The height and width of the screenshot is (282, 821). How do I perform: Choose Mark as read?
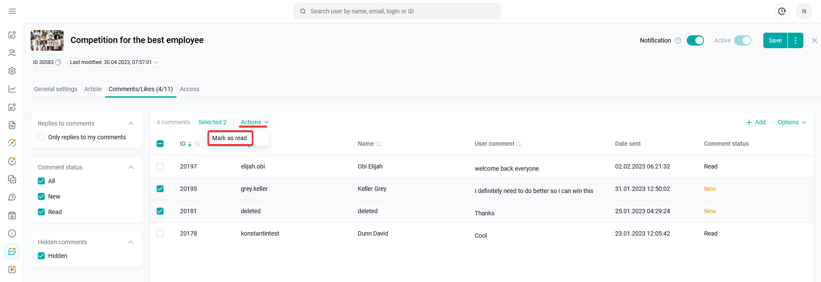[x=229, y=138]
